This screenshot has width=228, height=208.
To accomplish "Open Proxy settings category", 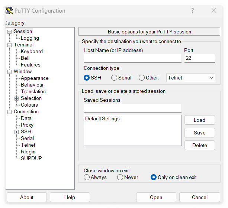I will pos(27,125).
